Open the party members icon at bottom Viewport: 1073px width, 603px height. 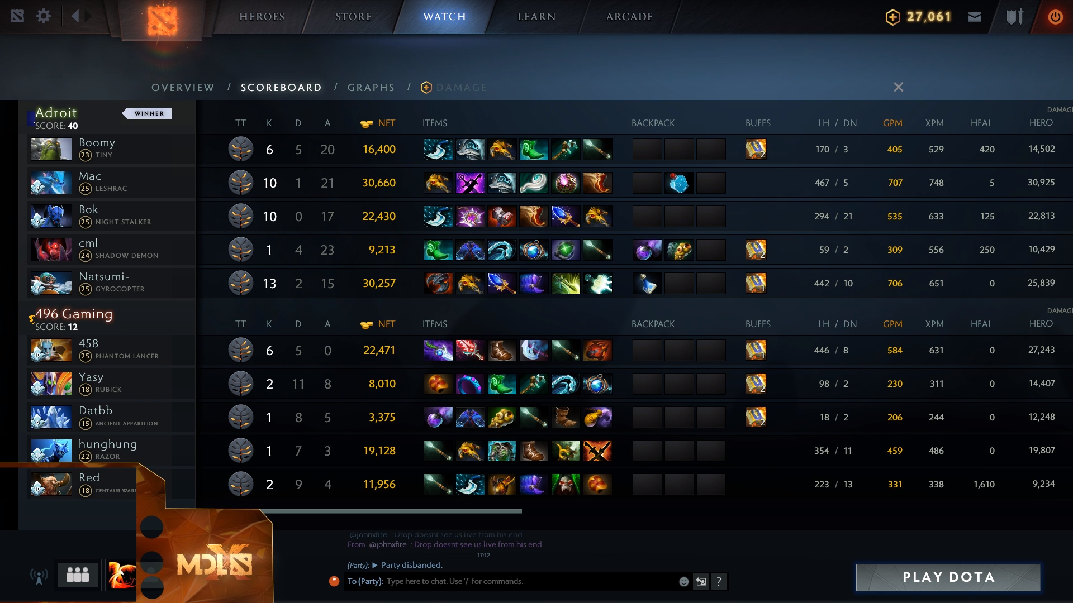pos(78,575)
